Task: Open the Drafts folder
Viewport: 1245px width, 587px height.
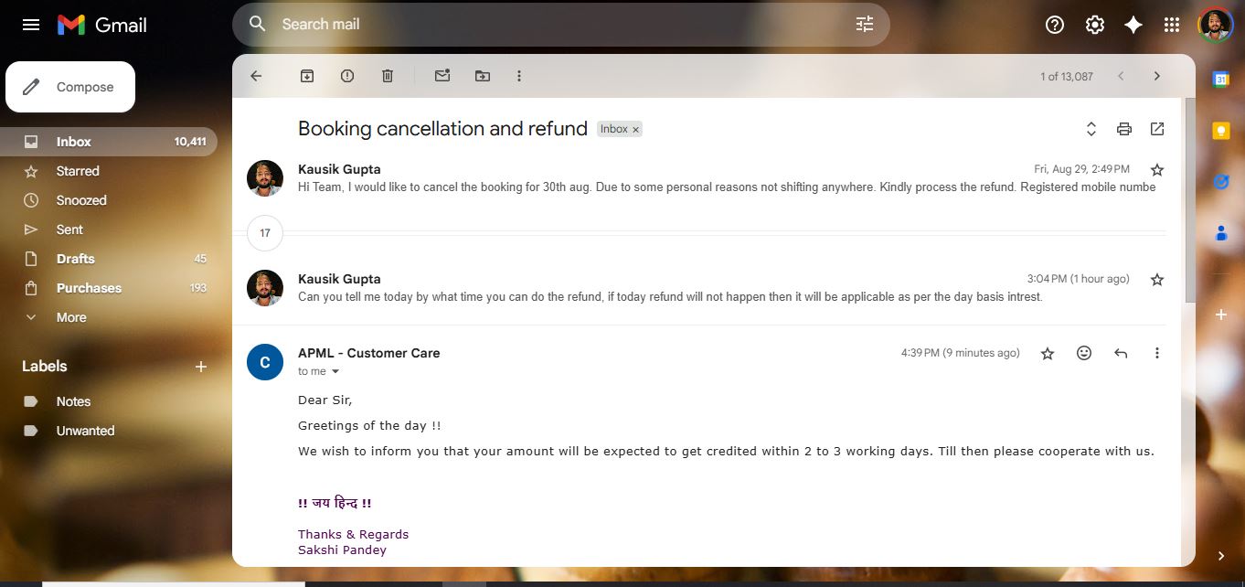Action: point(76,259)
